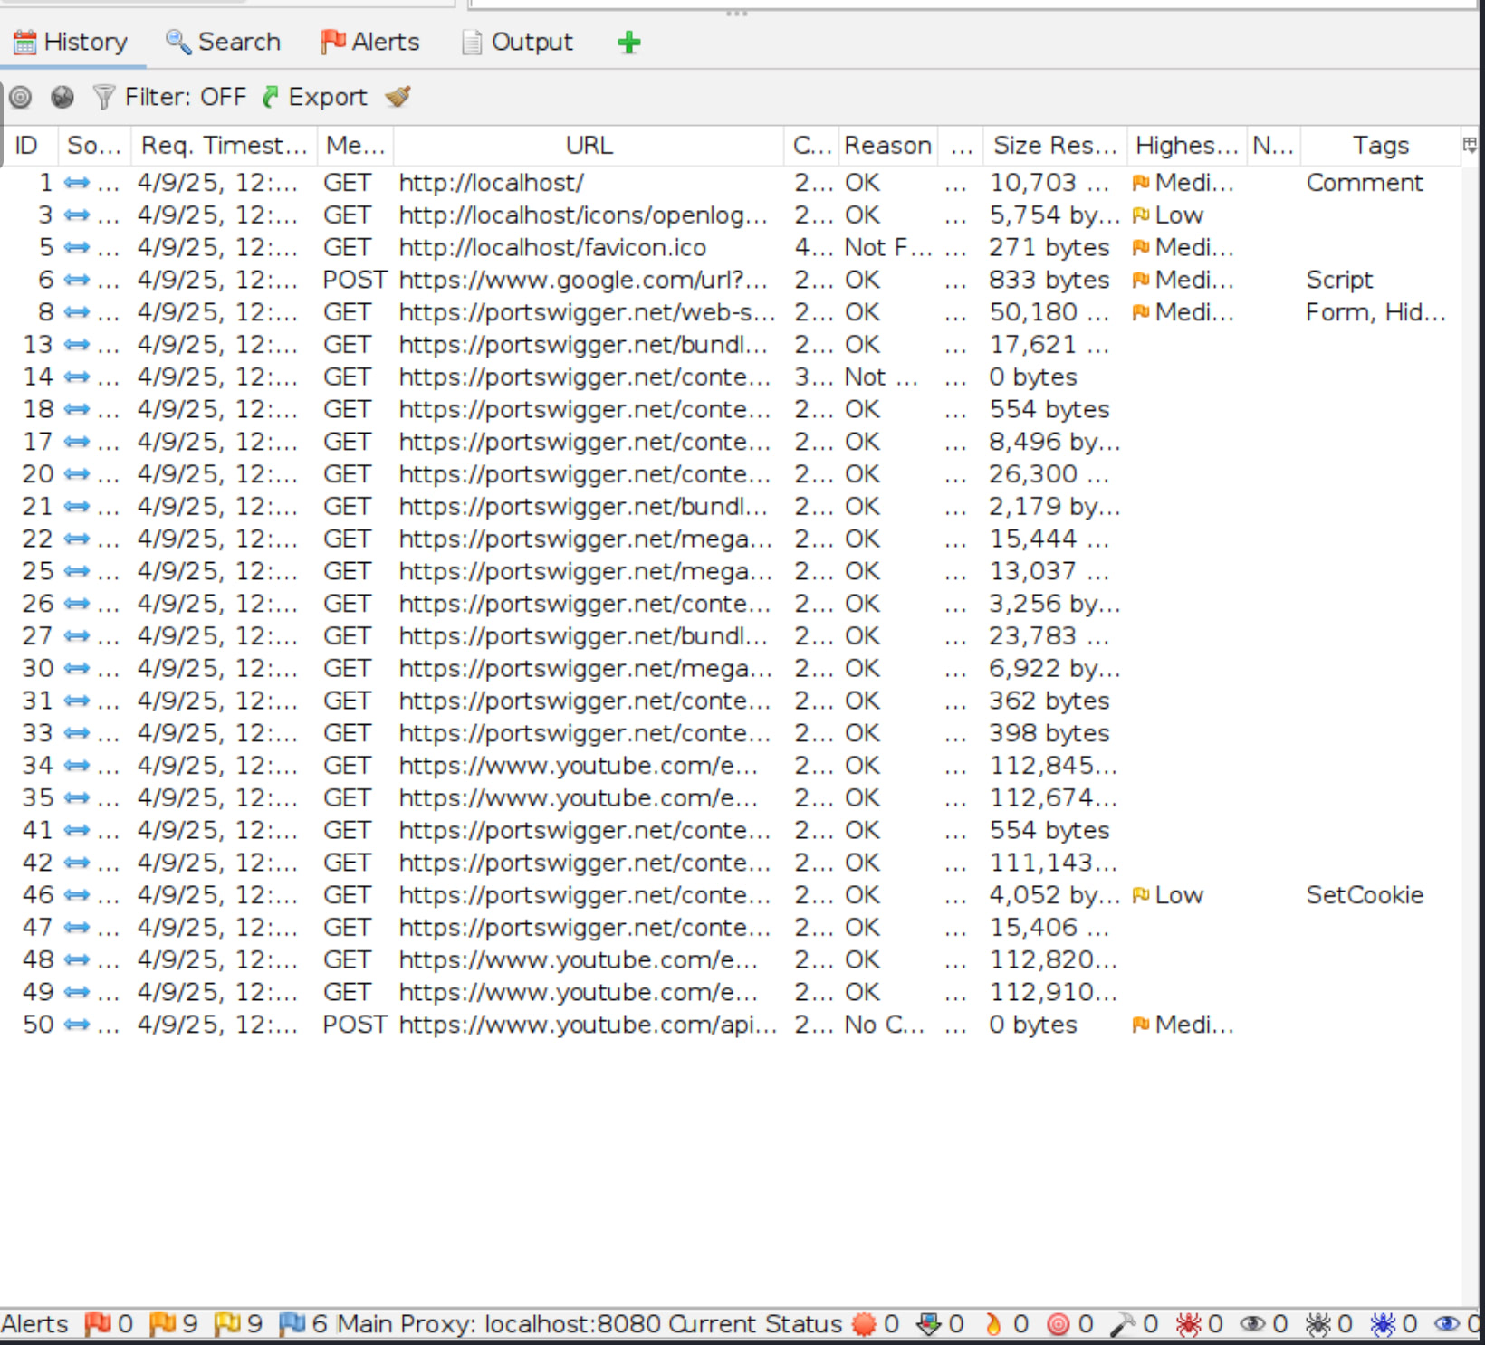Sort by the Size Resp. column header
Image resolution: width=1485 pixels, height=1345 pixels.
coord(1054,145)
